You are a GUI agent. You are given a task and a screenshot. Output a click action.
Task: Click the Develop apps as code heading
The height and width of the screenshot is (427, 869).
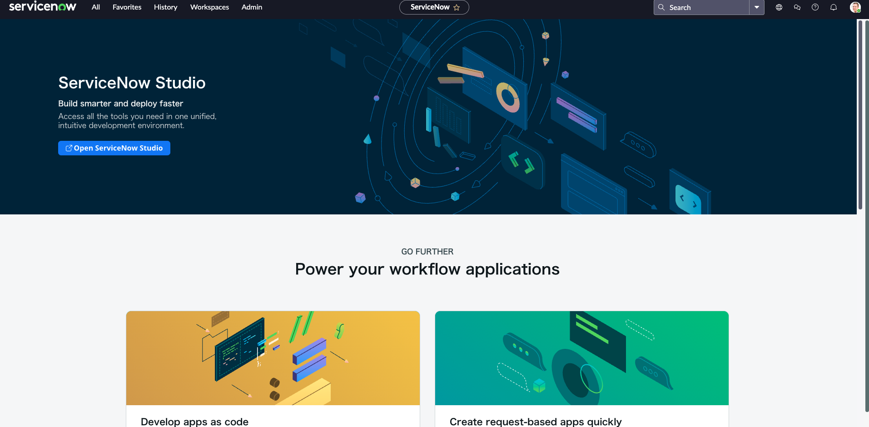194,422
